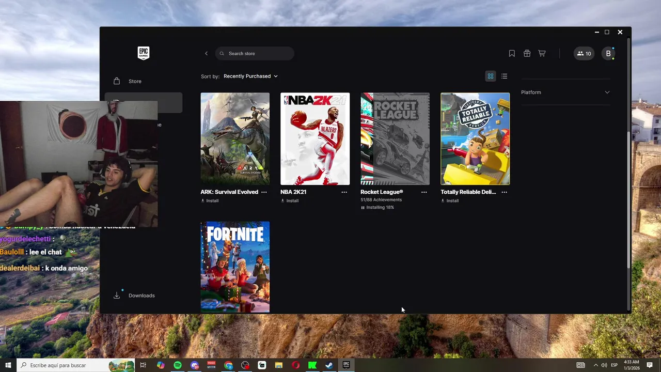Open Task View in the taskbar
The image size is (661, 372).
(x=143, y=365)
